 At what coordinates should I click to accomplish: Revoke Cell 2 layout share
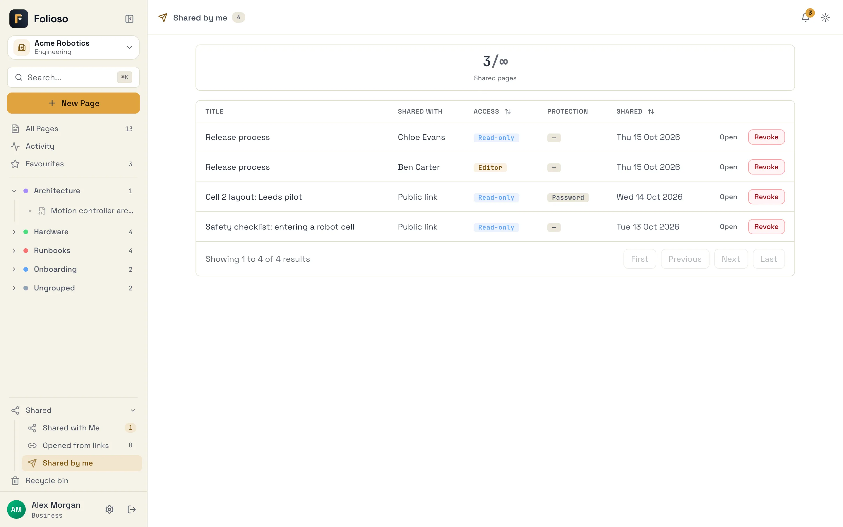coord(766,196)
